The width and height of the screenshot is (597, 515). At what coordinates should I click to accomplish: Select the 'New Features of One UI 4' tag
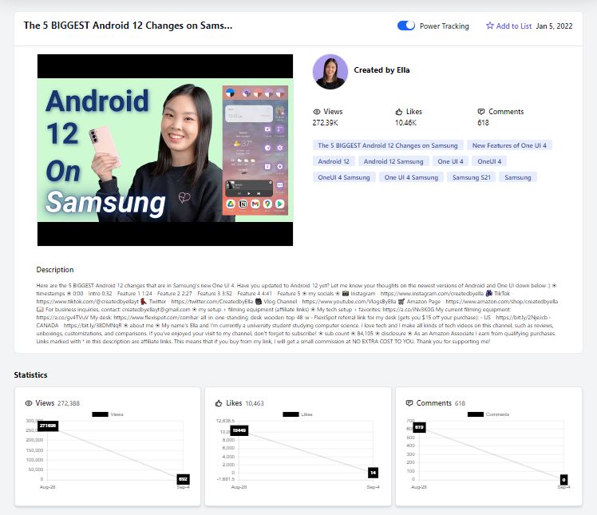pyautogui.click(x=509, y=145)
